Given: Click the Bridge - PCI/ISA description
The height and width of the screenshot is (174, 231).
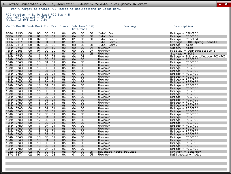Looking at the screenshot, I should pos(184,39).
